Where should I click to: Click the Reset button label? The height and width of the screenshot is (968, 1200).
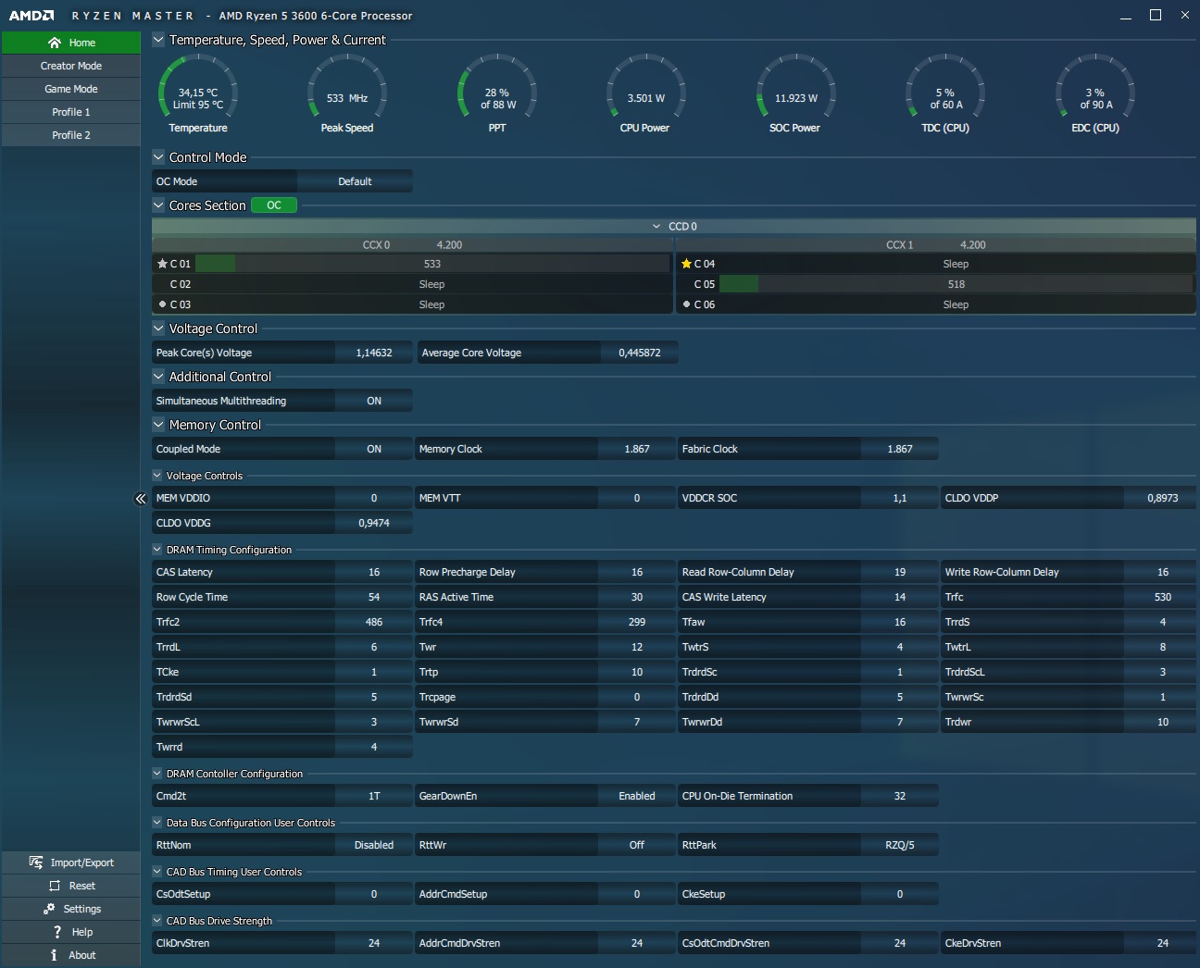tap(82, 886)
